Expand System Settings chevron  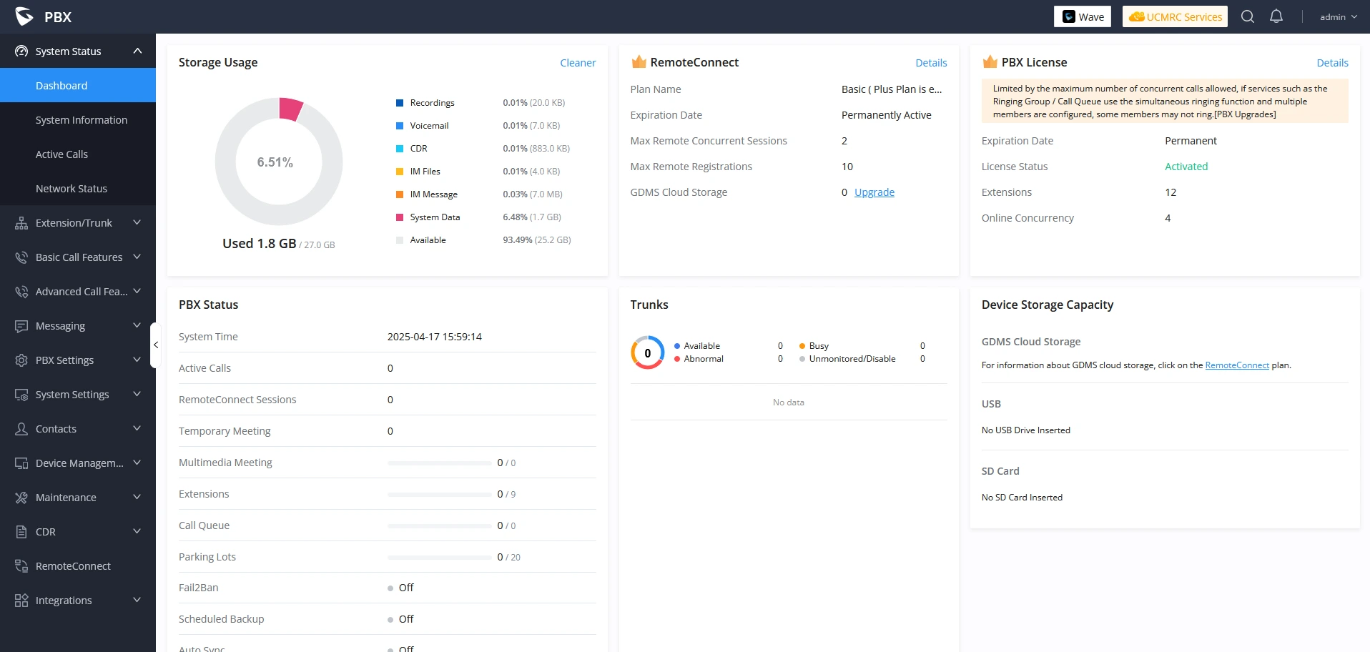[x=137, y=395]
